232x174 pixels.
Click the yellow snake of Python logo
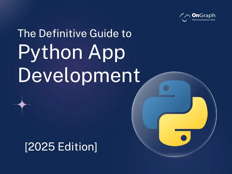(x=184, y=122)
